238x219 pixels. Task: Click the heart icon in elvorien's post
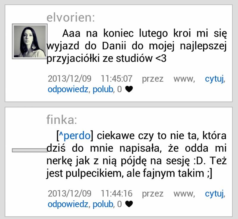(129, 89)
